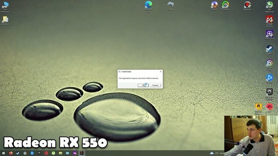
Task: Open the purple-orange round icon desktop shortcut
Action: click(214, 6)
